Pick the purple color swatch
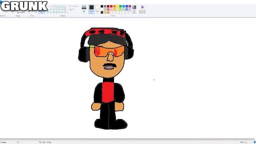The height and width of the screenshot is (144, 256). (130, 6)
